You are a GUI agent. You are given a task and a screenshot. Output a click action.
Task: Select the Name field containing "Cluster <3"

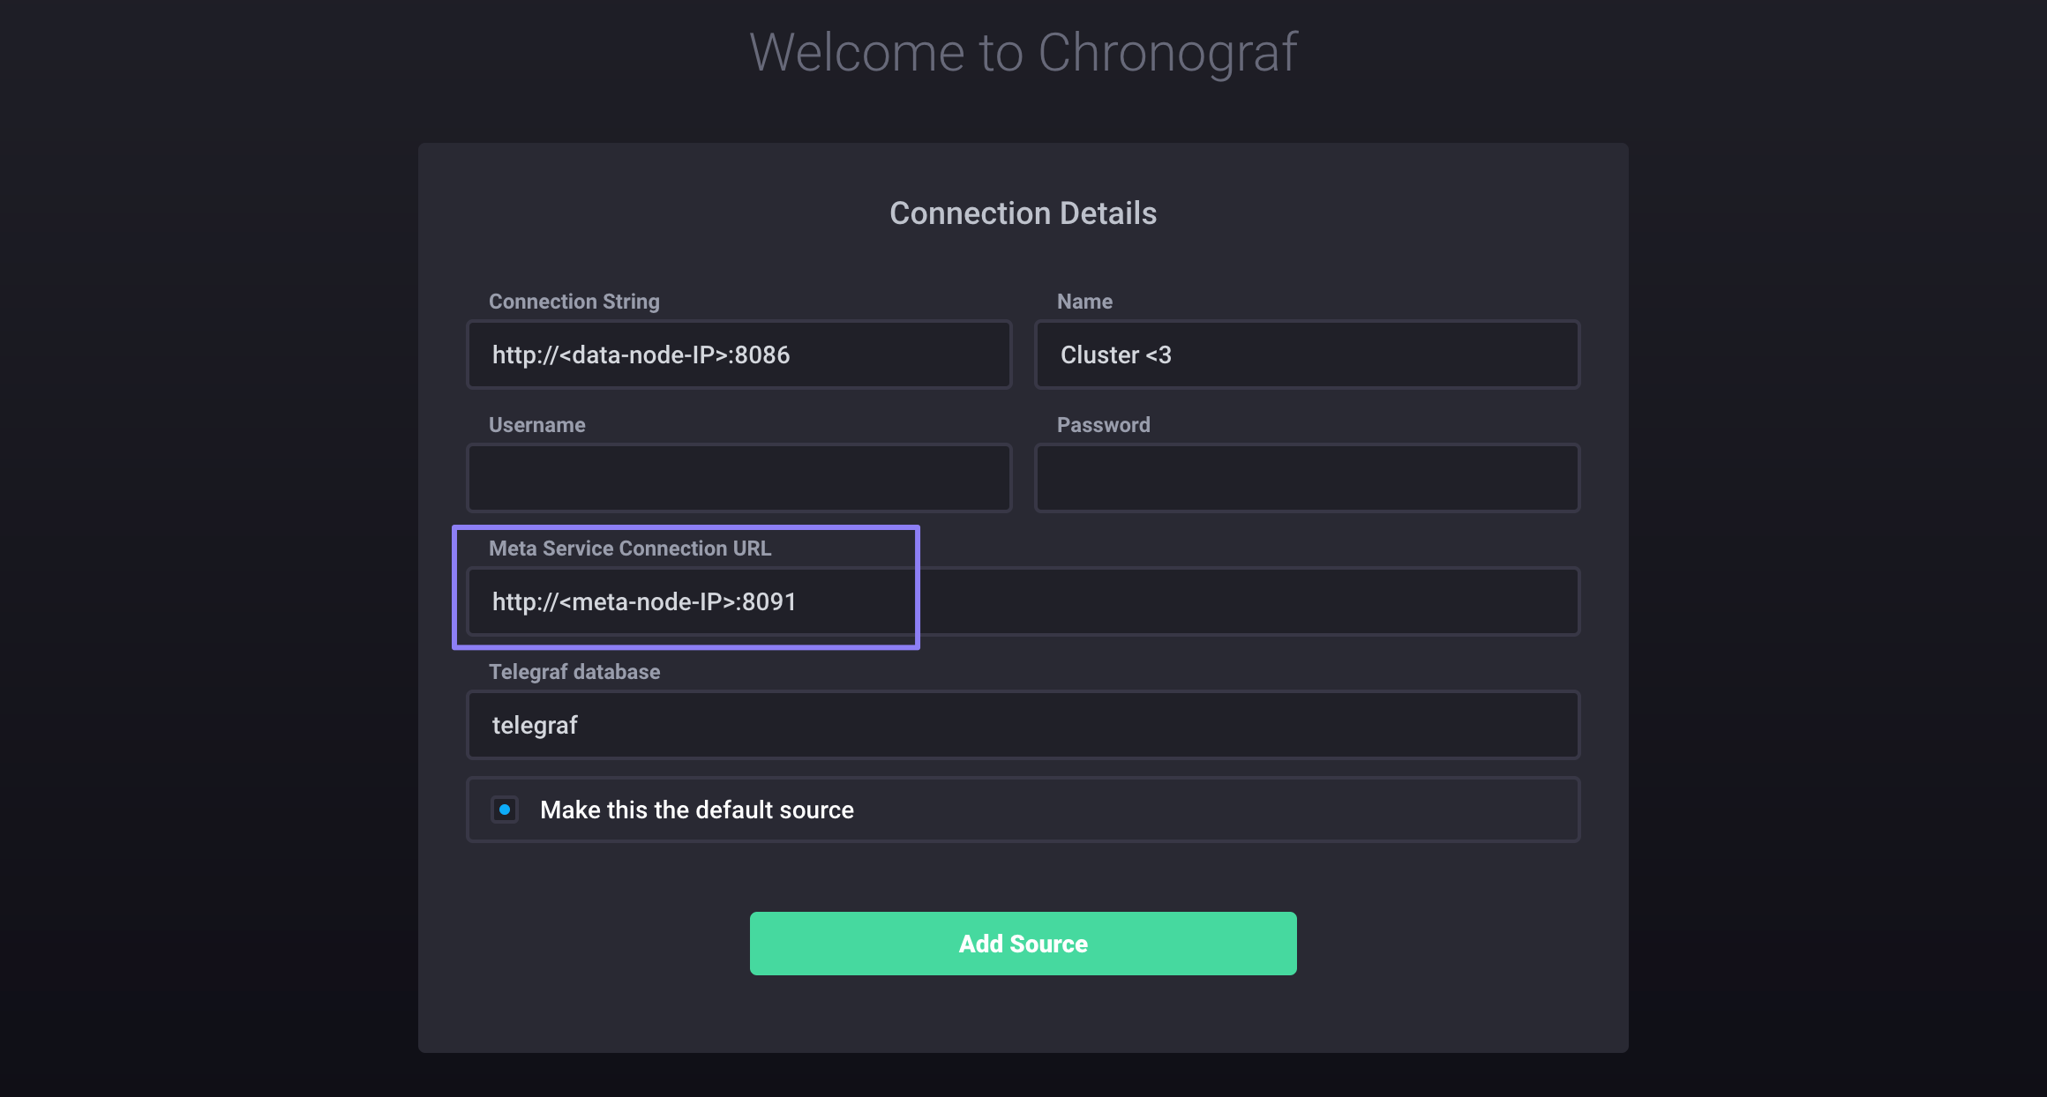[x=1306, y=354]
